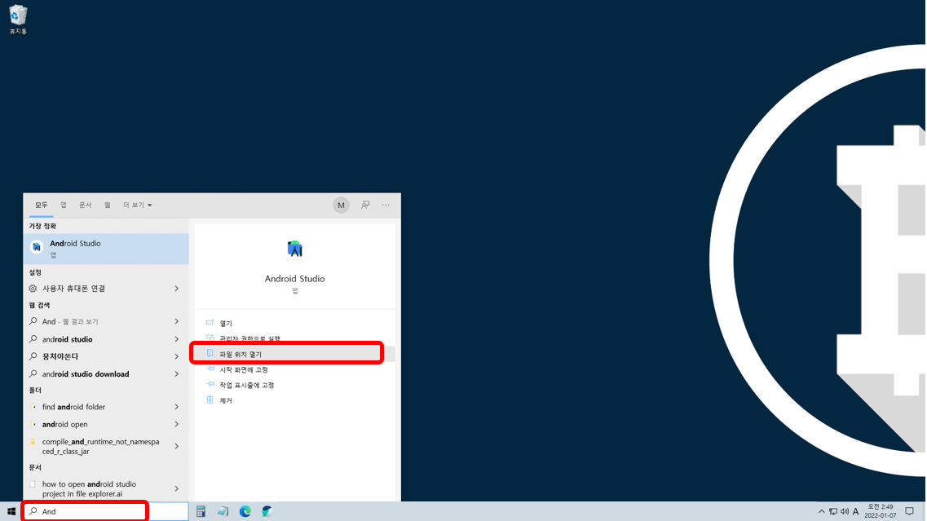The image size is (927, 521).
Task: Open the notification center icon
Action: (x=909, y=511)
